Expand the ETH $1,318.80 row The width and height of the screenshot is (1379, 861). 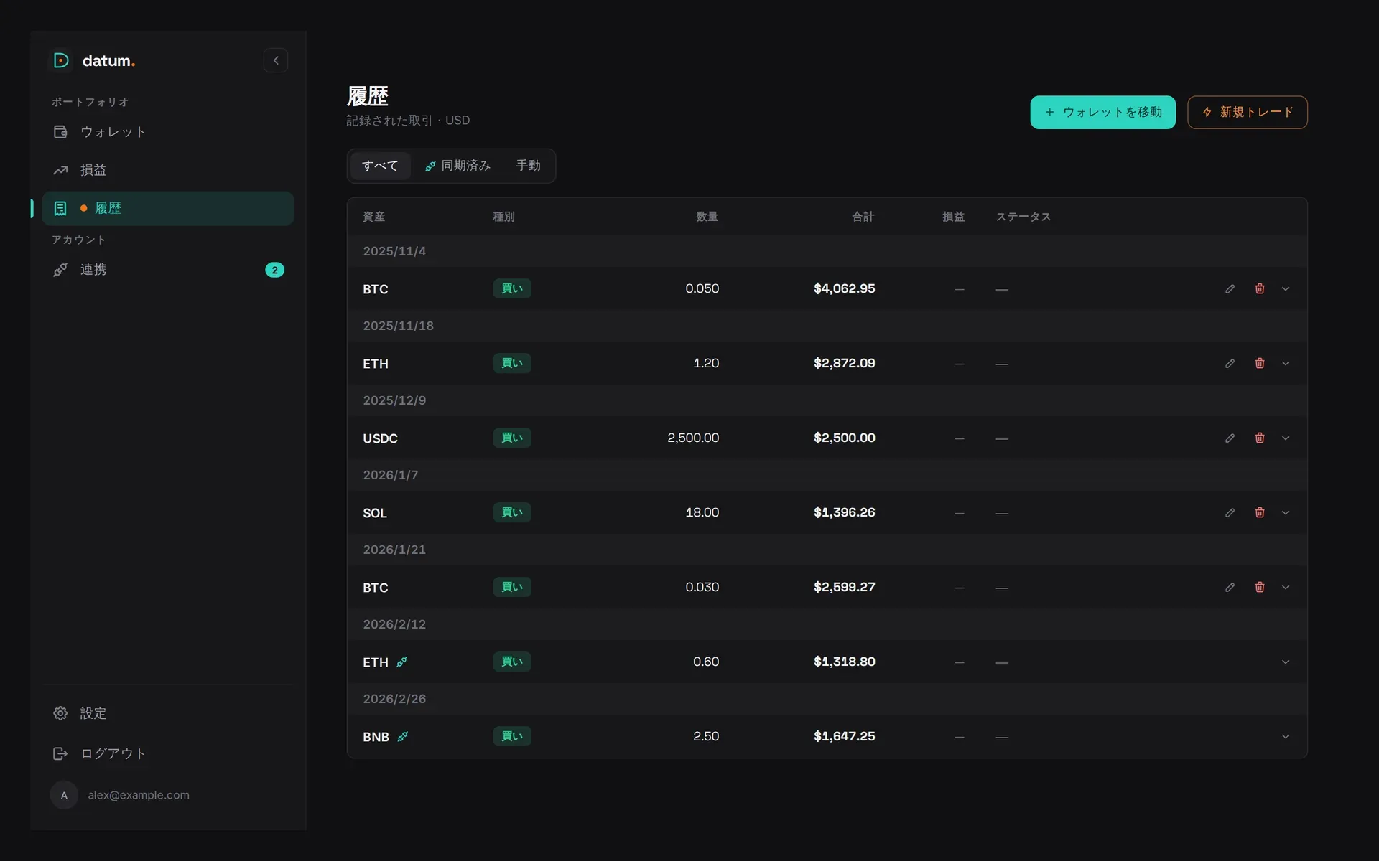pyautogui.click(x=1286, y=662)
